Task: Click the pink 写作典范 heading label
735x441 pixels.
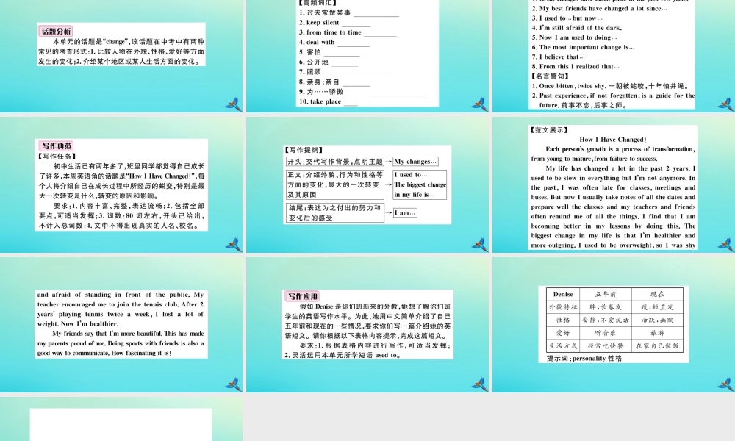Action: 56,146
